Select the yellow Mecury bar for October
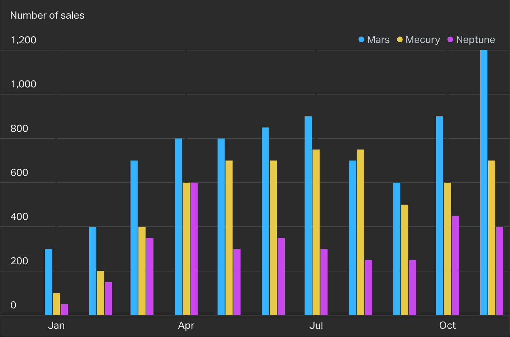The width and height of the screenshot is (510, 337). click(447, 249)
